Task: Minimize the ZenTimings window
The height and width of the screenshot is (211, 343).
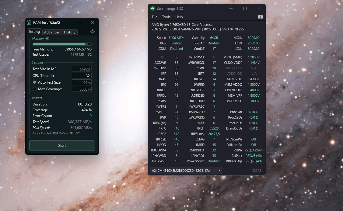Action: (231, 9)
